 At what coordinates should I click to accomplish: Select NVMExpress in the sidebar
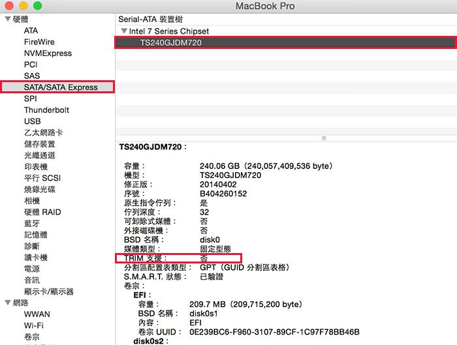coord(48,53)
